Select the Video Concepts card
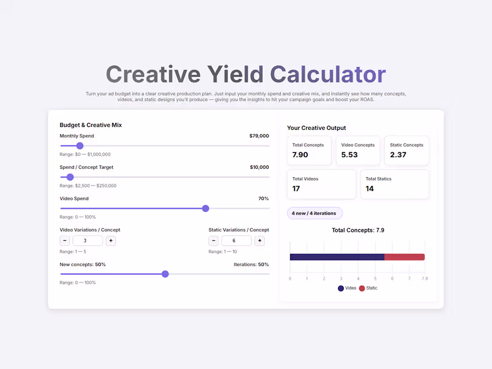Screen dimensions: 492x369 [x=358, y=150]
